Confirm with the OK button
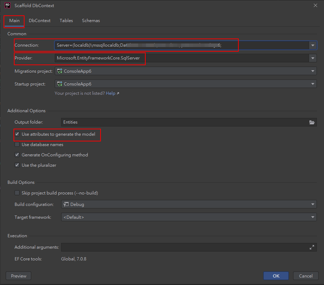Screen dimensions: 324x285 (x=276, y=276)
